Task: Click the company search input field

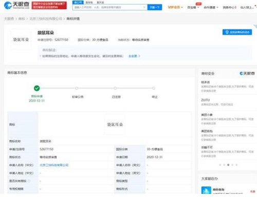Action: [108, 7]
